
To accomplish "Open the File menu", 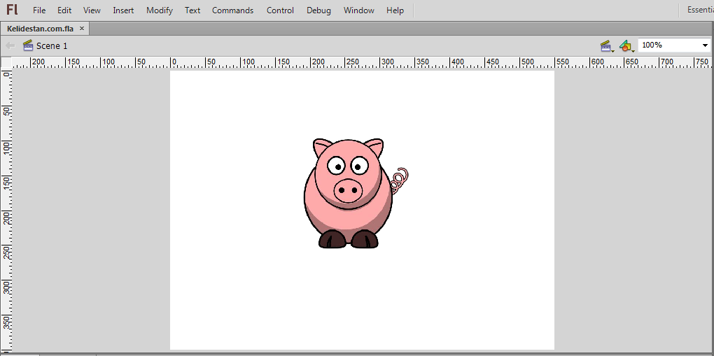I will [39, 10].
